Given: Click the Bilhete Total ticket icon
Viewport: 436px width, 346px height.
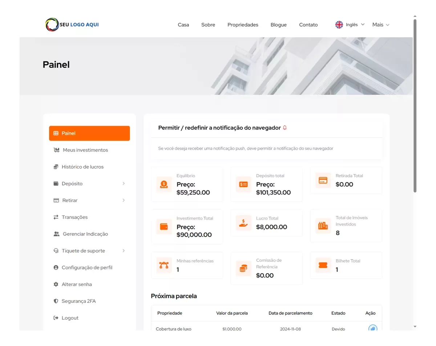Looking at the screenshot, I should tap(323, 265).
